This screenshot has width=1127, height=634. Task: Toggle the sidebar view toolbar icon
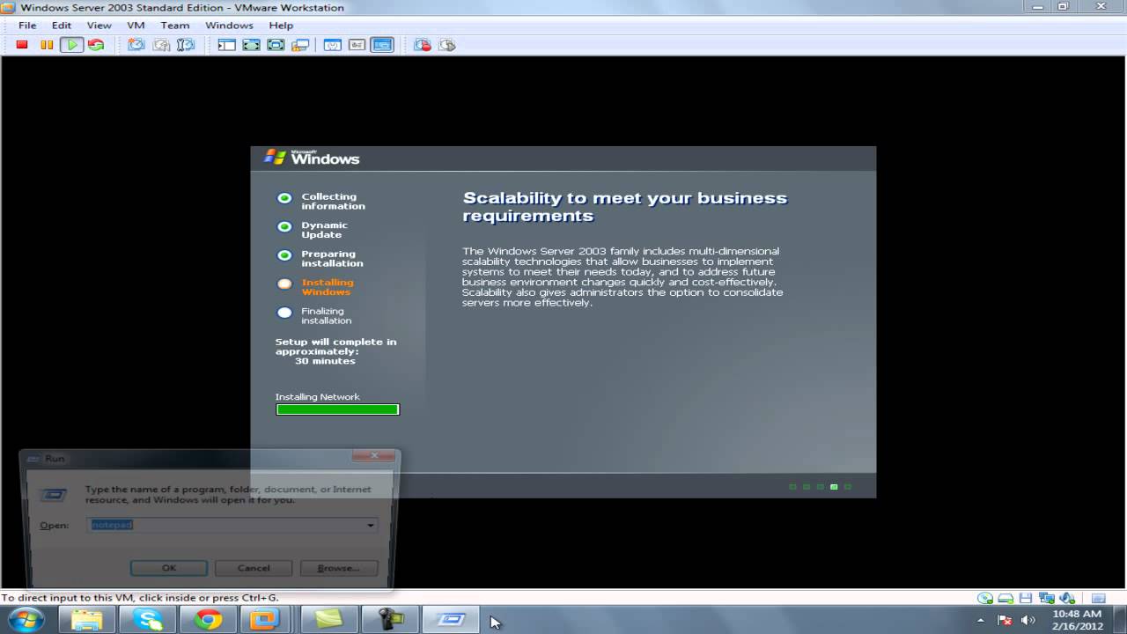tap(226, 45)
